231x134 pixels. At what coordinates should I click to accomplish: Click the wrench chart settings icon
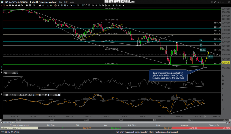pyautogui.click(x=119, y=5)
